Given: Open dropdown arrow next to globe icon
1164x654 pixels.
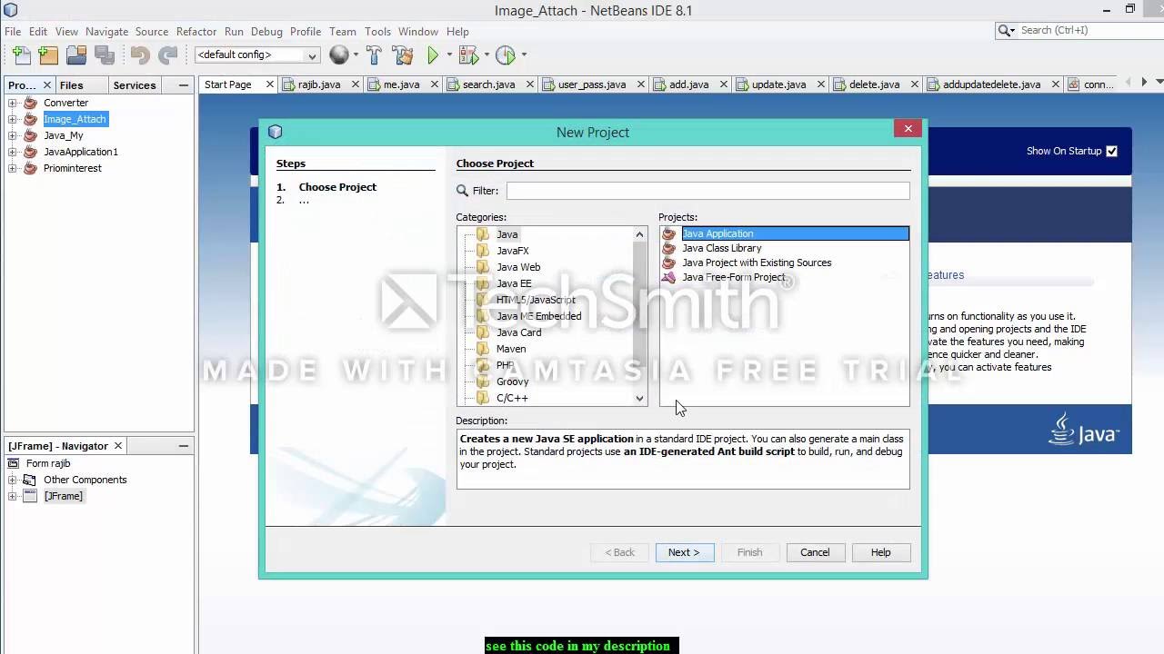Looking at the screenshot, I should coord(355,55).
